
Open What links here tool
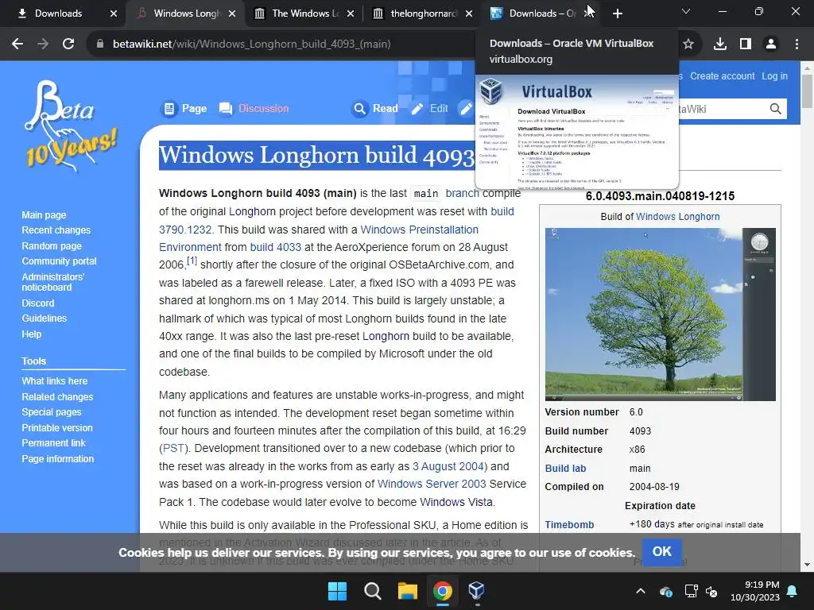(55, 380)
